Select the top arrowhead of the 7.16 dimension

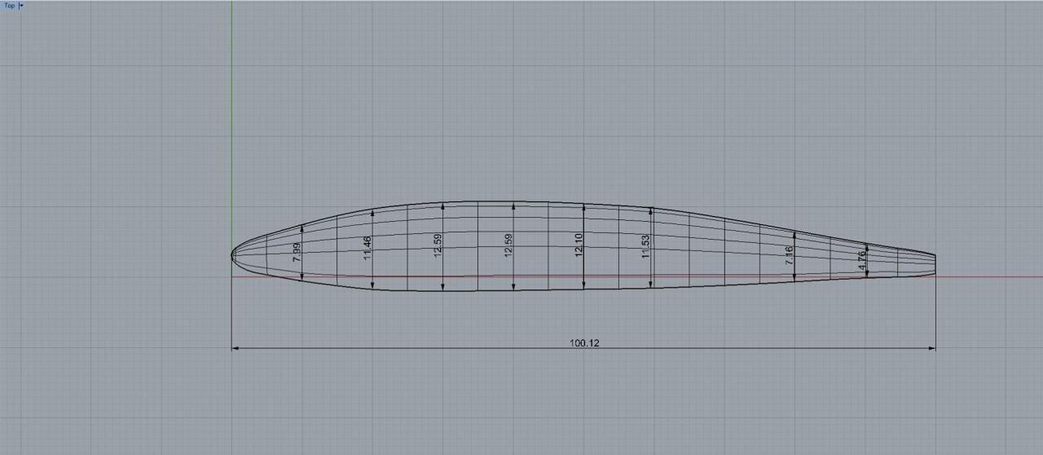pos(794,235)
